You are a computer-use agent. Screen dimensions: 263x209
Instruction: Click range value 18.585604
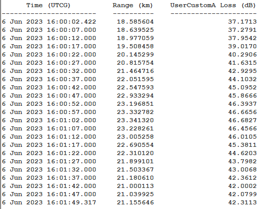[x=135, y=22]
